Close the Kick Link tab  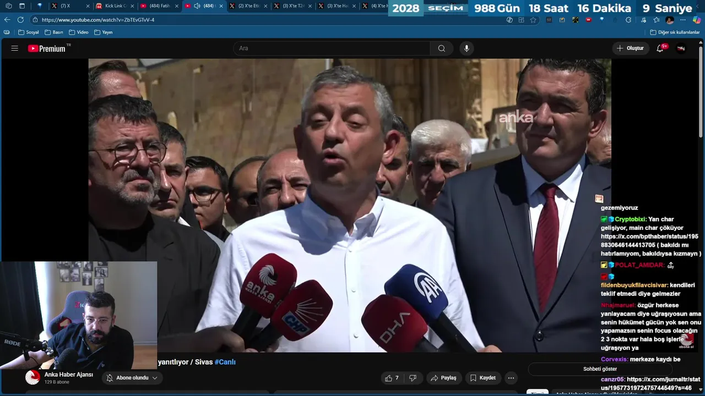(x=132, y=6)
